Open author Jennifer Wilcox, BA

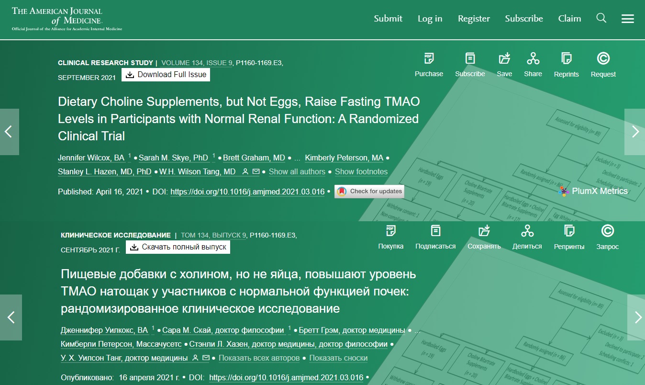91,158
